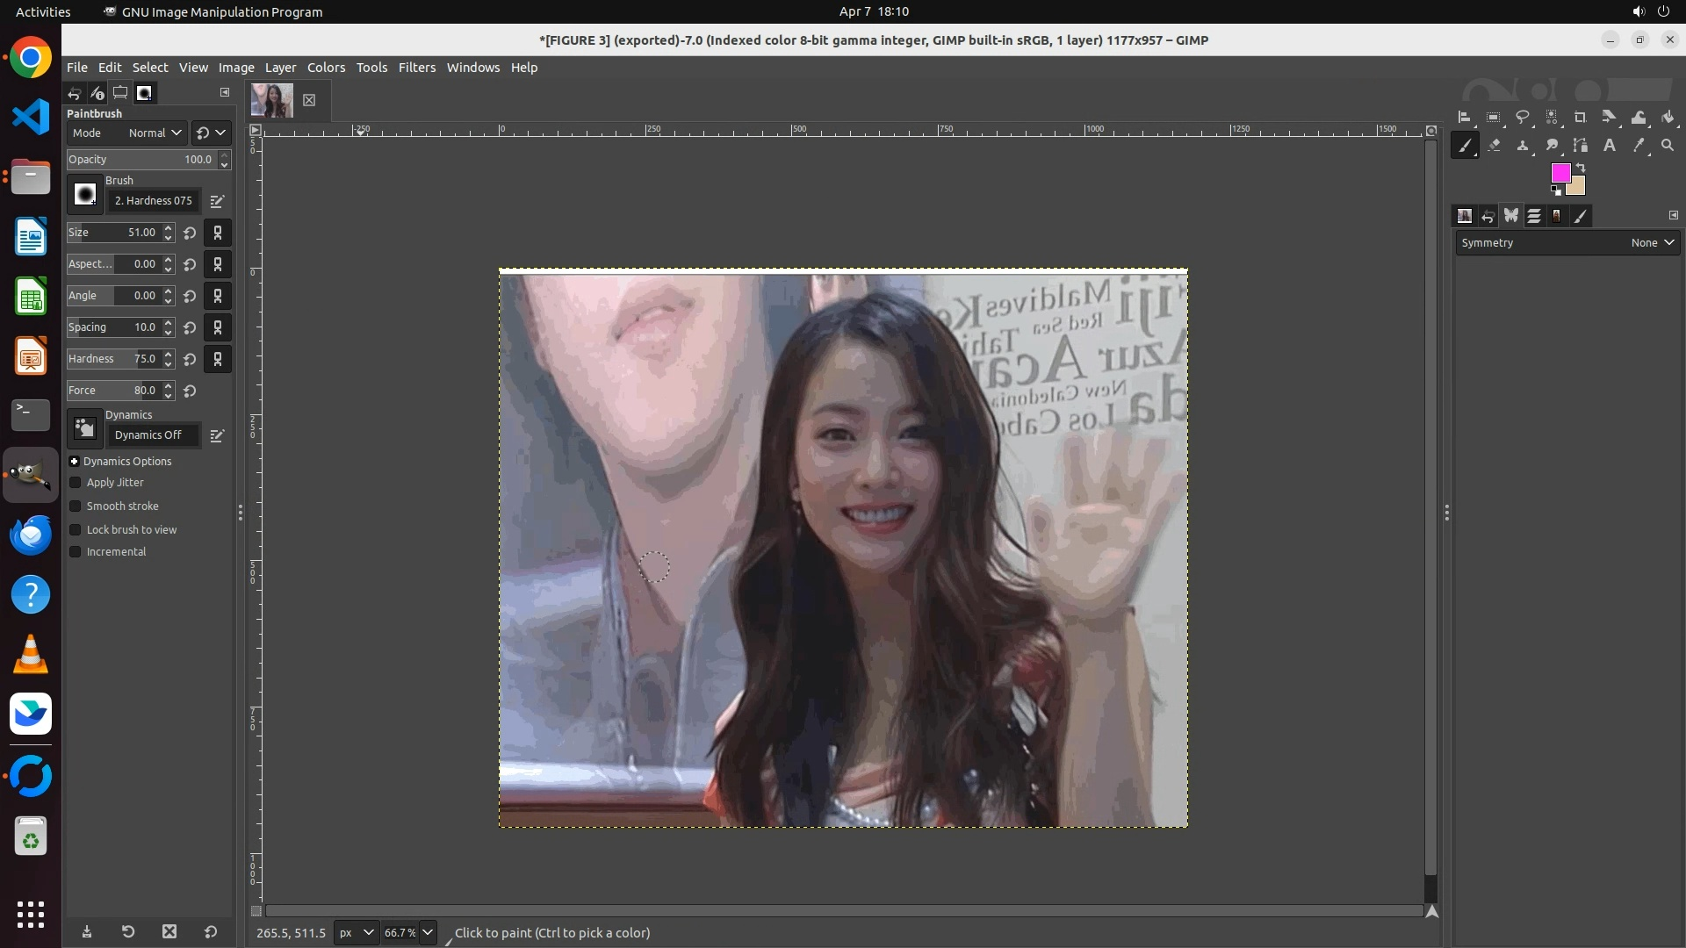Screen dimensions: 1686x948
Task: Open the Colors menu
Action: pyautogui.click(x=326, y=68)
